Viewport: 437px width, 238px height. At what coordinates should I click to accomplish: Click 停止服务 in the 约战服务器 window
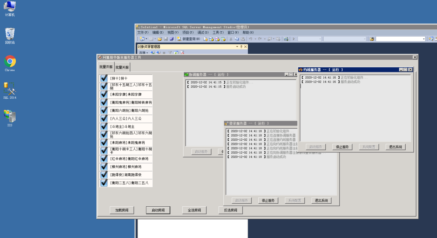[x=342, y=147]
